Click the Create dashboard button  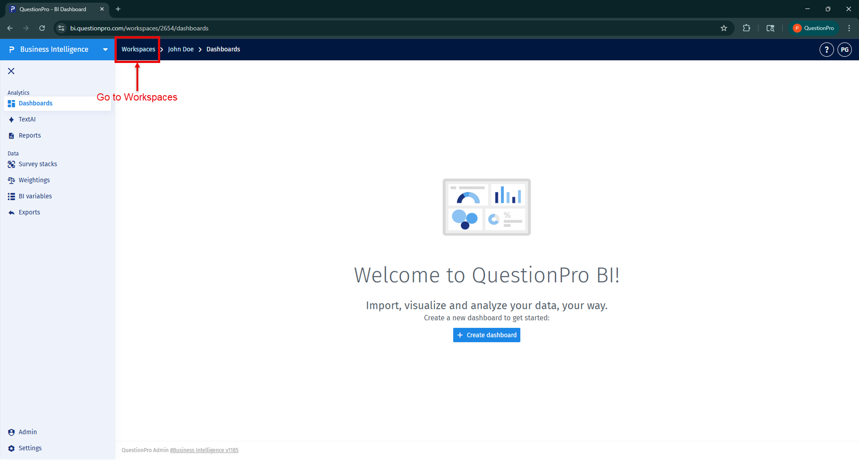(487, 335)
